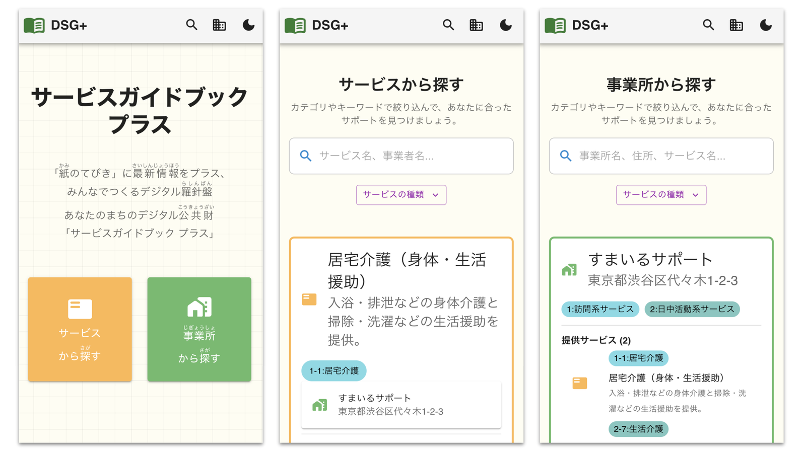Click the DSG+ book logo on service search screen
Viewport: 806px width, 453px height.
(295, 25)
